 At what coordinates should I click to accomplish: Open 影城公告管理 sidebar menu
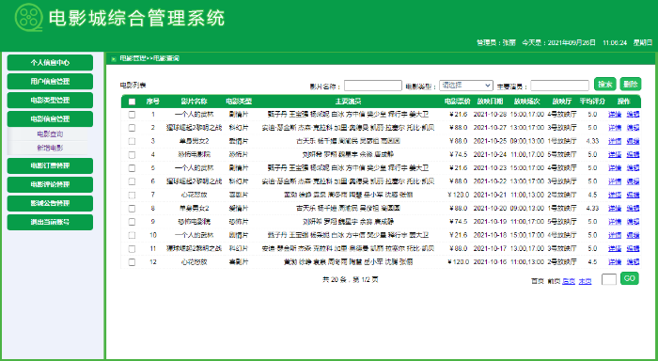[x=50, y=203]
